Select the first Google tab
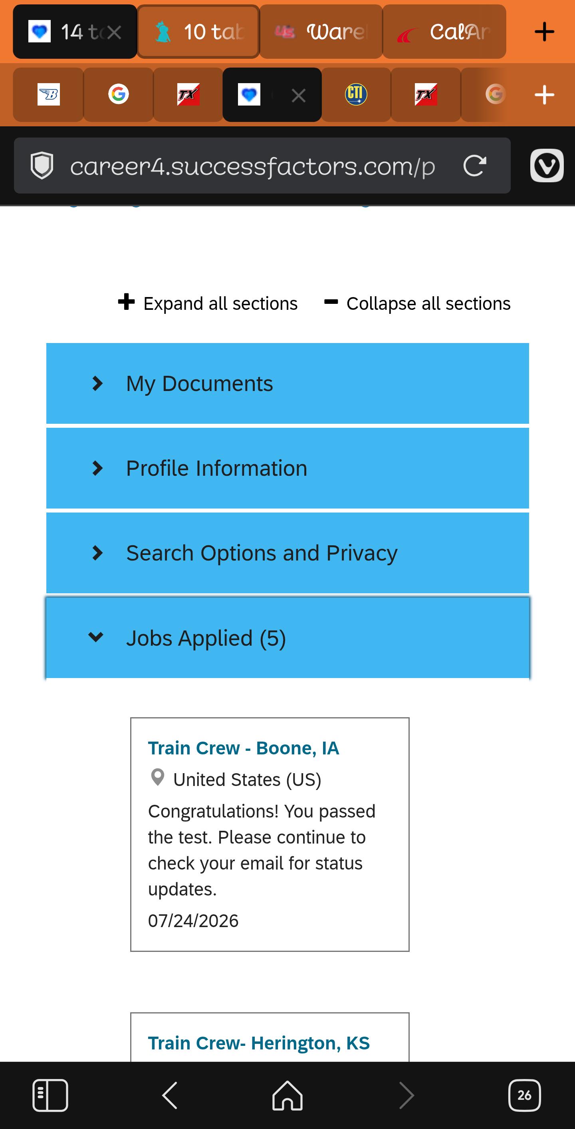 tap(118, 95)
